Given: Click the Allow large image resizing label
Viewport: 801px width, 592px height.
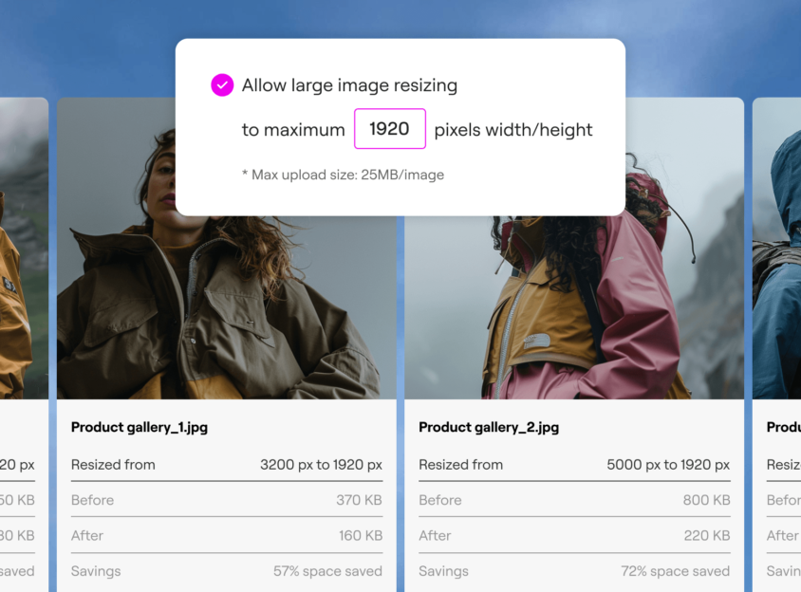Looking at the screenshot, I should tap(349, 85).
